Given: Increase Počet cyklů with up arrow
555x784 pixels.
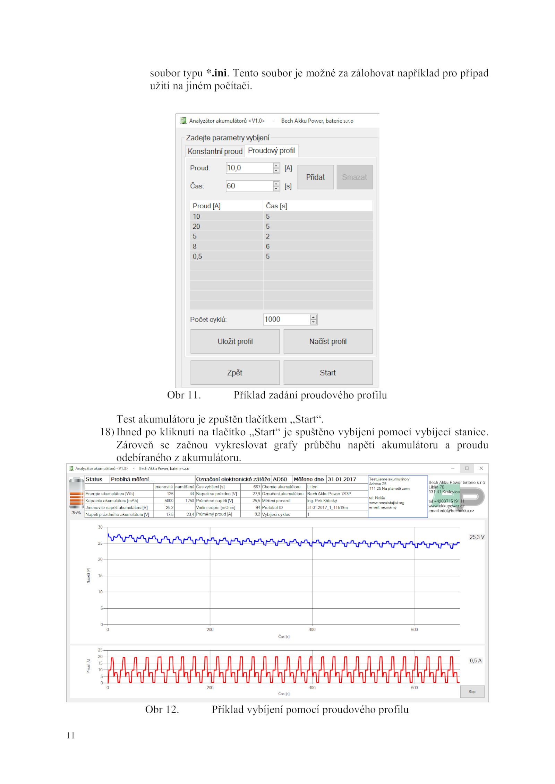Looking at the screenshot, I should (313, 317).
